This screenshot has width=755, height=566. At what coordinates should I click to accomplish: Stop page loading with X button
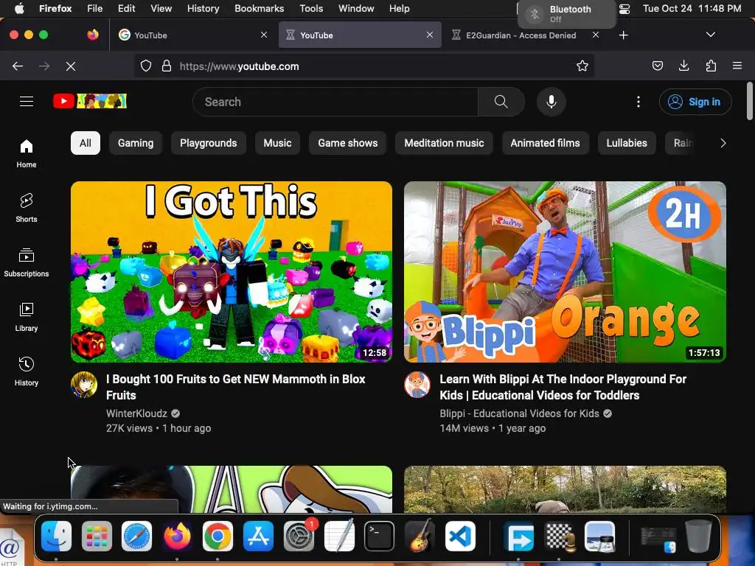(71, 66)
